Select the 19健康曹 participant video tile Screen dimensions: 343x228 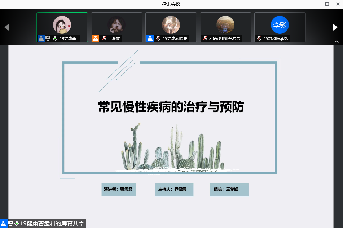tap(62, 24)
